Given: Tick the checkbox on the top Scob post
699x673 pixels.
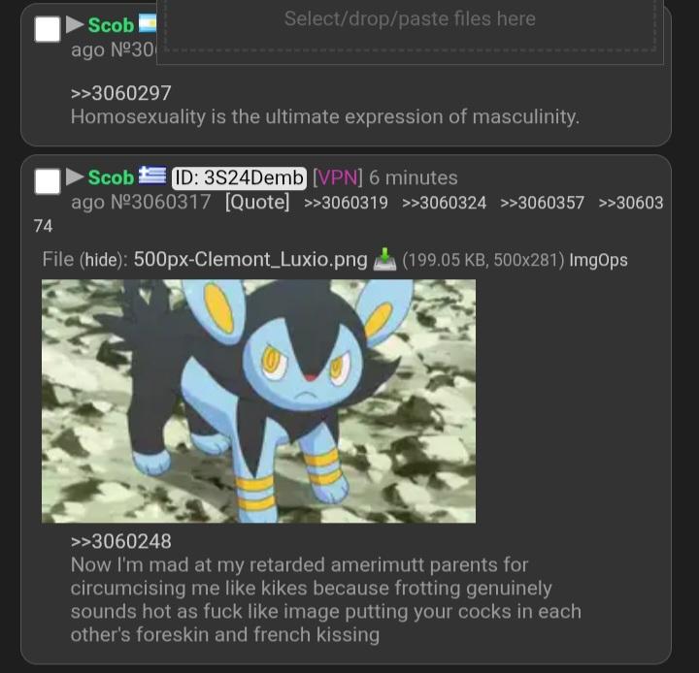Looking at the screenshot, I should 48,29.
